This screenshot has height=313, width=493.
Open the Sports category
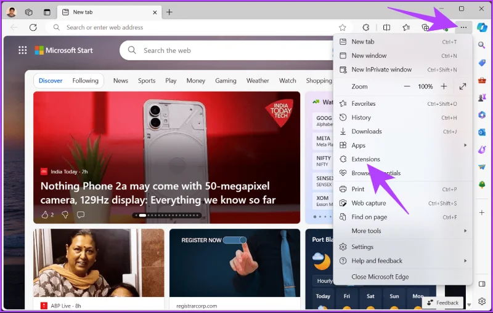(147, 81)
